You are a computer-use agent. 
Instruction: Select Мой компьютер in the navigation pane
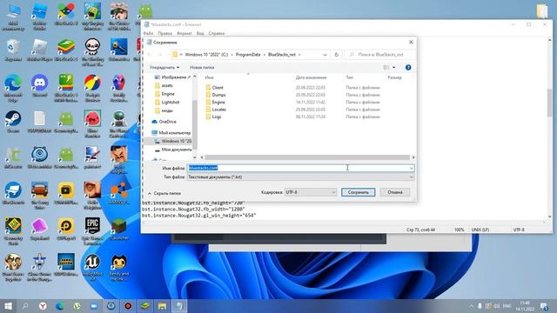pos(174,132)
